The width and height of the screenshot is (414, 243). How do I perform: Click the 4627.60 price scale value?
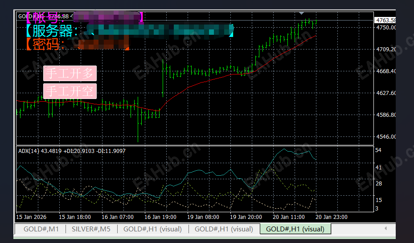tap(386, 93)
